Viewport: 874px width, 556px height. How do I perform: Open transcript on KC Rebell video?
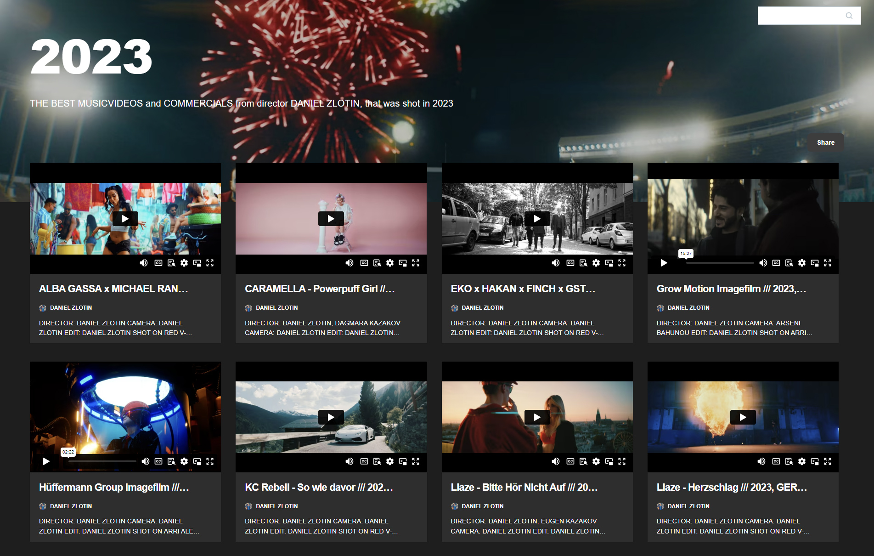pyautogui.click(x=377, y=461)
